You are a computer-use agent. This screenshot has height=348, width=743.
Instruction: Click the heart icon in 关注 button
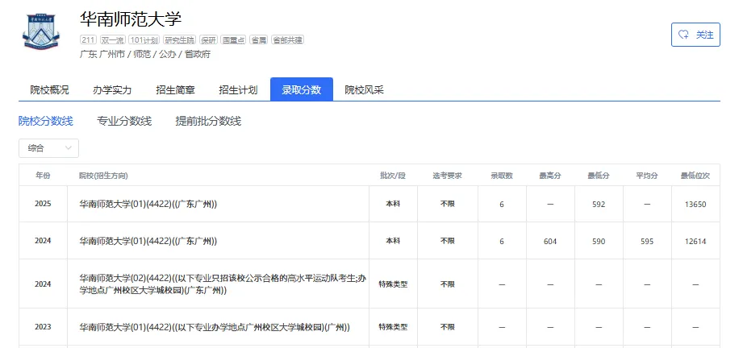point(684,35)
